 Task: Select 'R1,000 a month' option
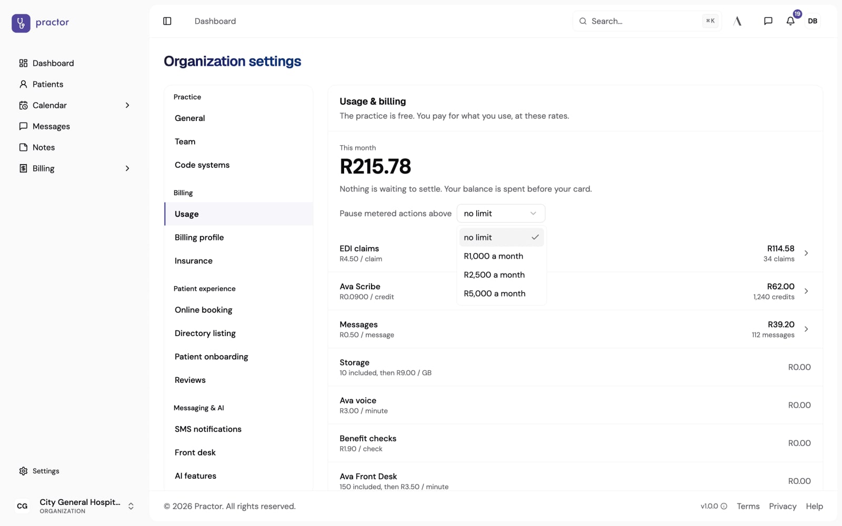pyautogui.click(x=502, y=256)
